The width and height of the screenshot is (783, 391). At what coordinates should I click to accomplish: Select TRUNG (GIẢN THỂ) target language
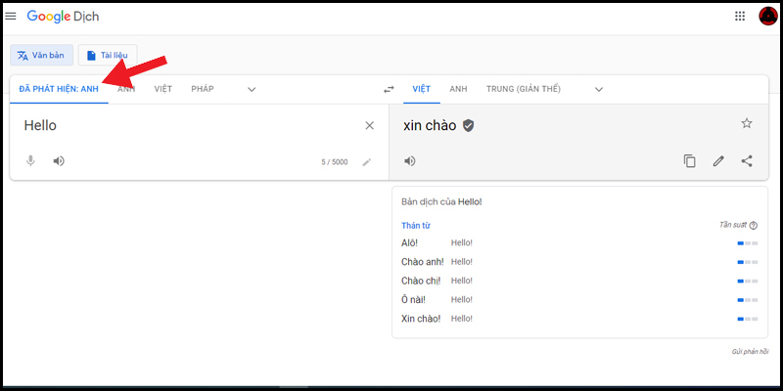pos(524,89)
